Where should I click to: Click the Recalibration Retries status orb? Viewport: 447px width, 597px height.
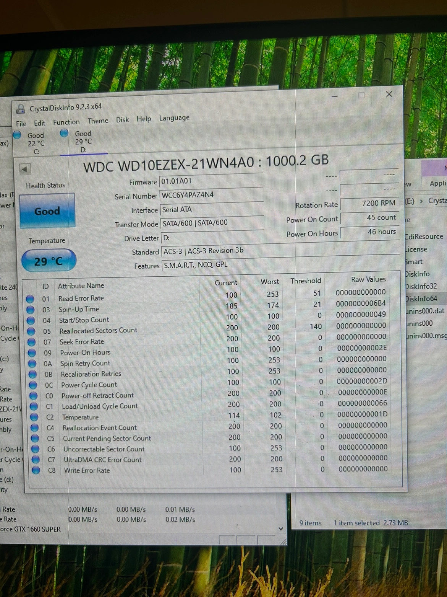(x=33, y=374)
